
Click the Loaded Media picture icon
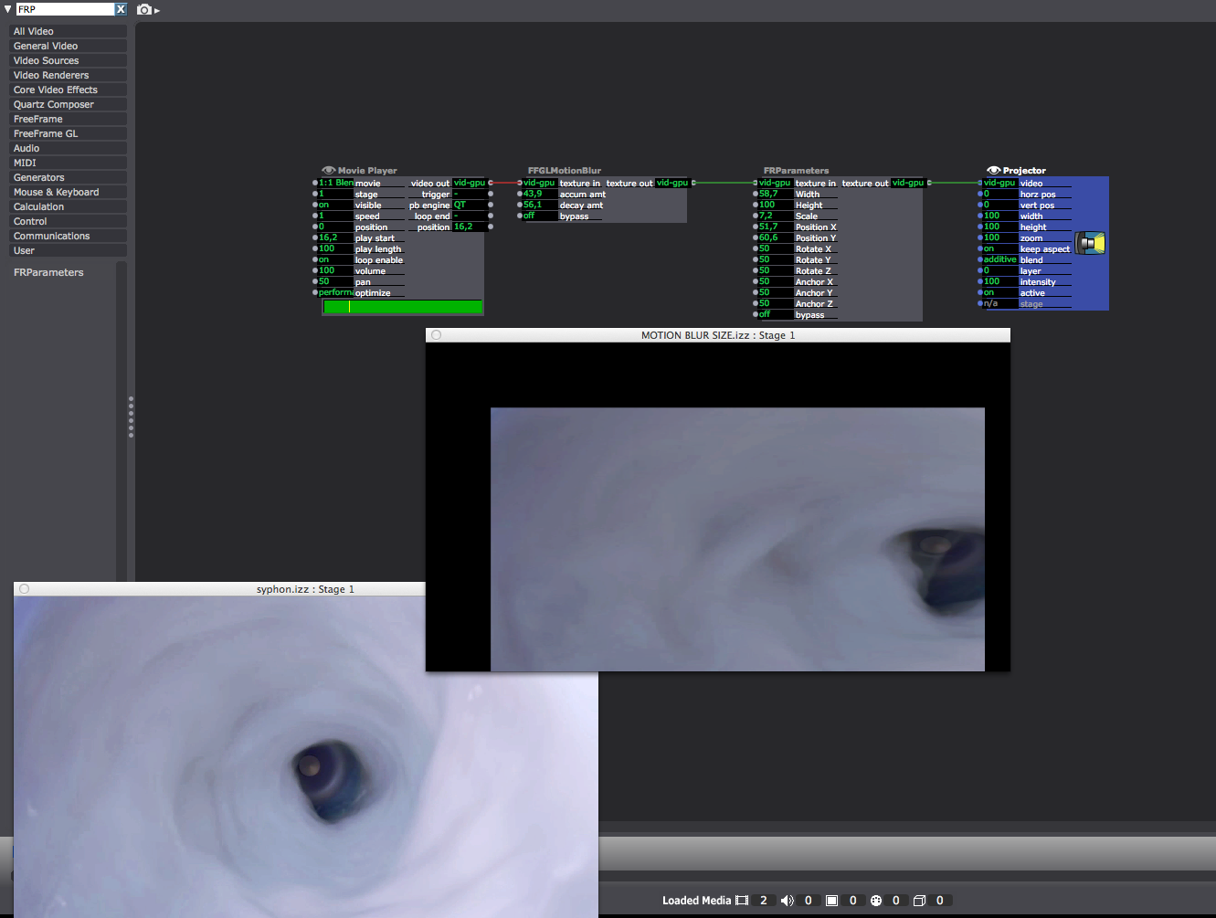pos(831,901)
